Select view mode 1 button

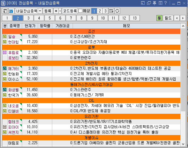click(x=94, y=11)
